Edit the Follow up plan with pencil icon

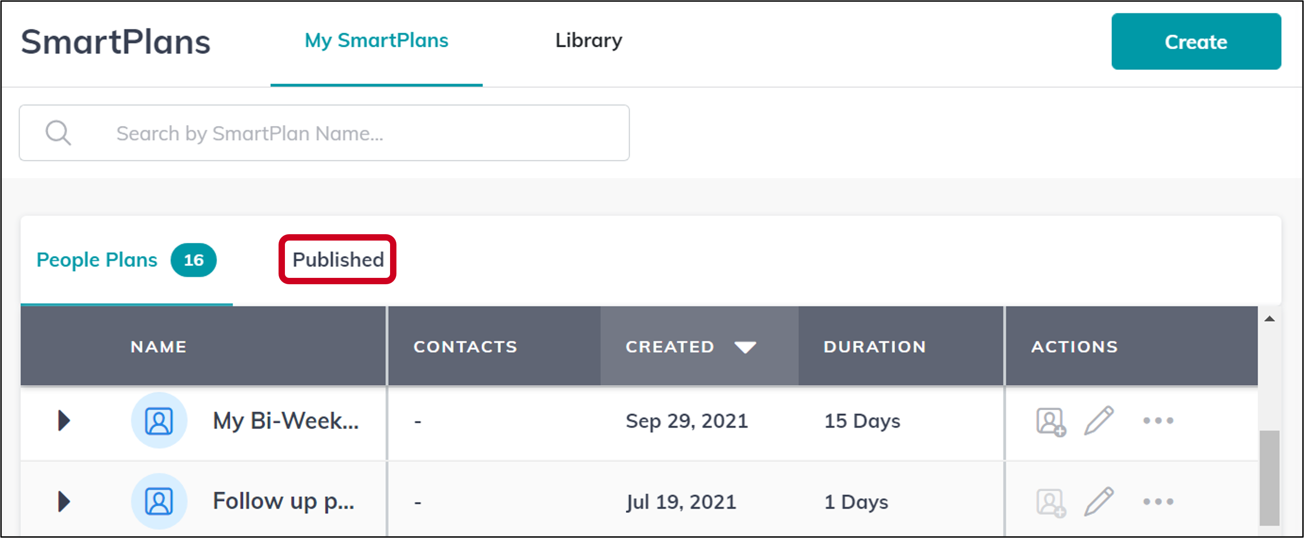point(1098,500)
